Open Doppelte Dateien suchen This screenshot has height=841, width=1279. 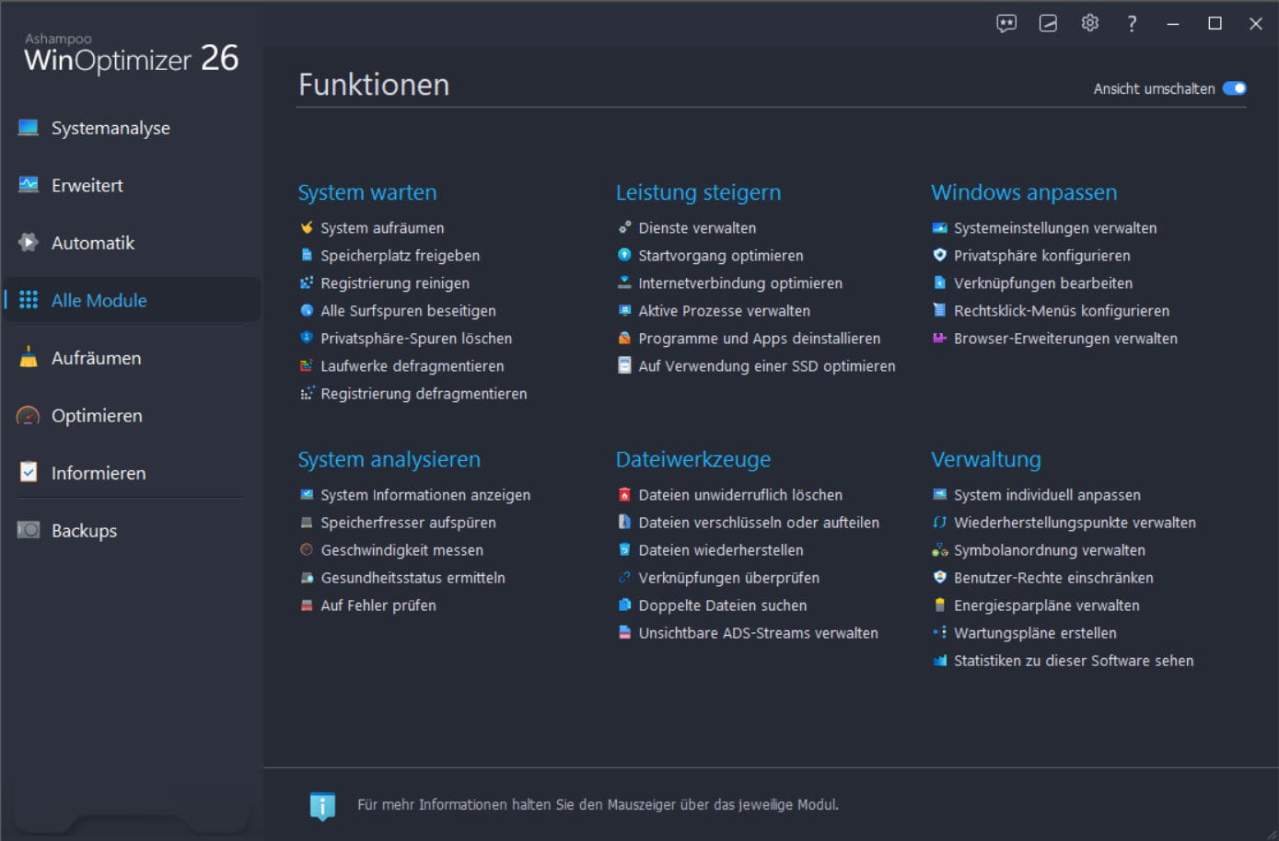tap(722, 605)
